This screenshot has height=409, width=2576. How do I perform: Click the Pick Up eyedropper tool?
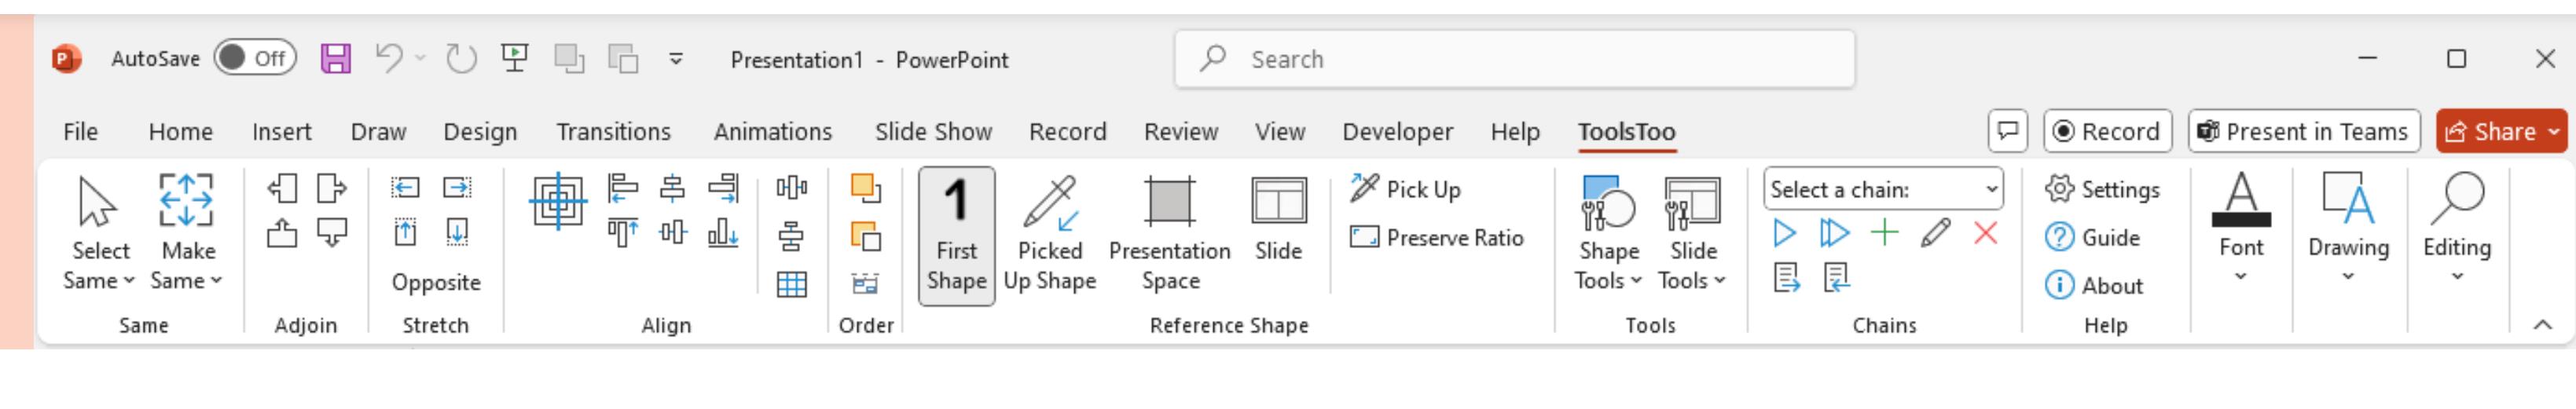coord(1405,189)
